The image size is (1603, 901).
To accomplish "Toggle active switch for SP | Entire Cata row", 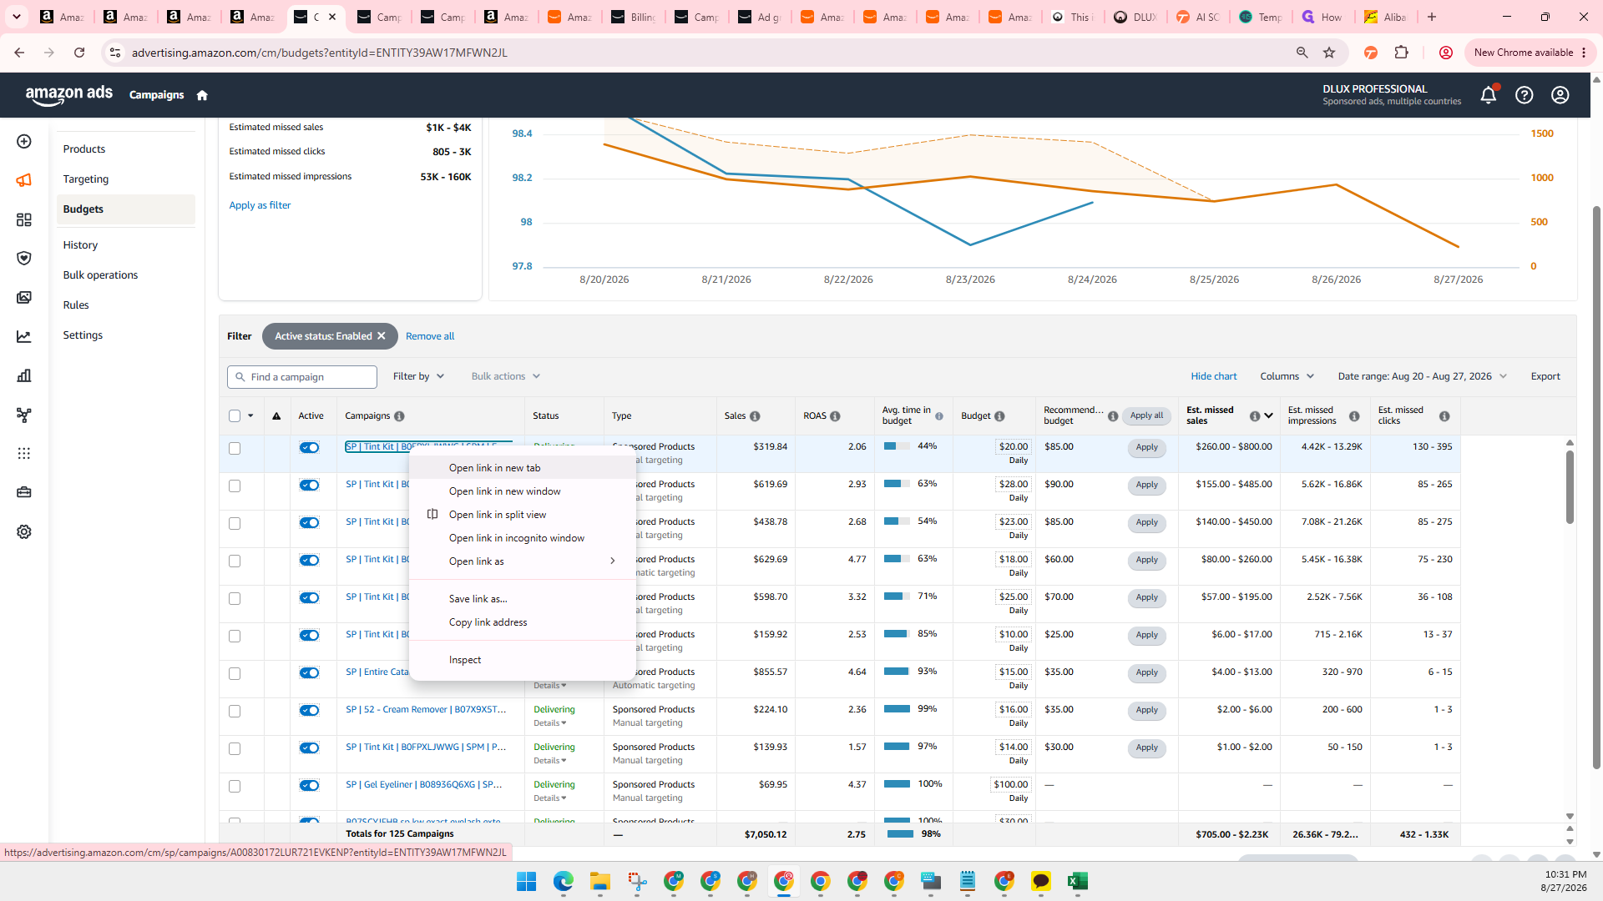I will click(x=310, y=673).
